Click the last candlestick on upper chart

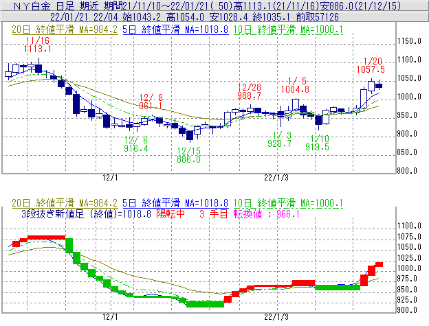click(x=379, y=86)
